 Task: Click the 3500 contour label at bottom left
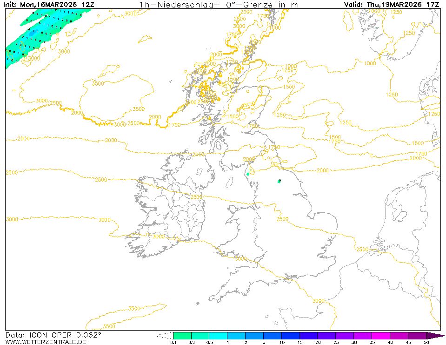109,326
